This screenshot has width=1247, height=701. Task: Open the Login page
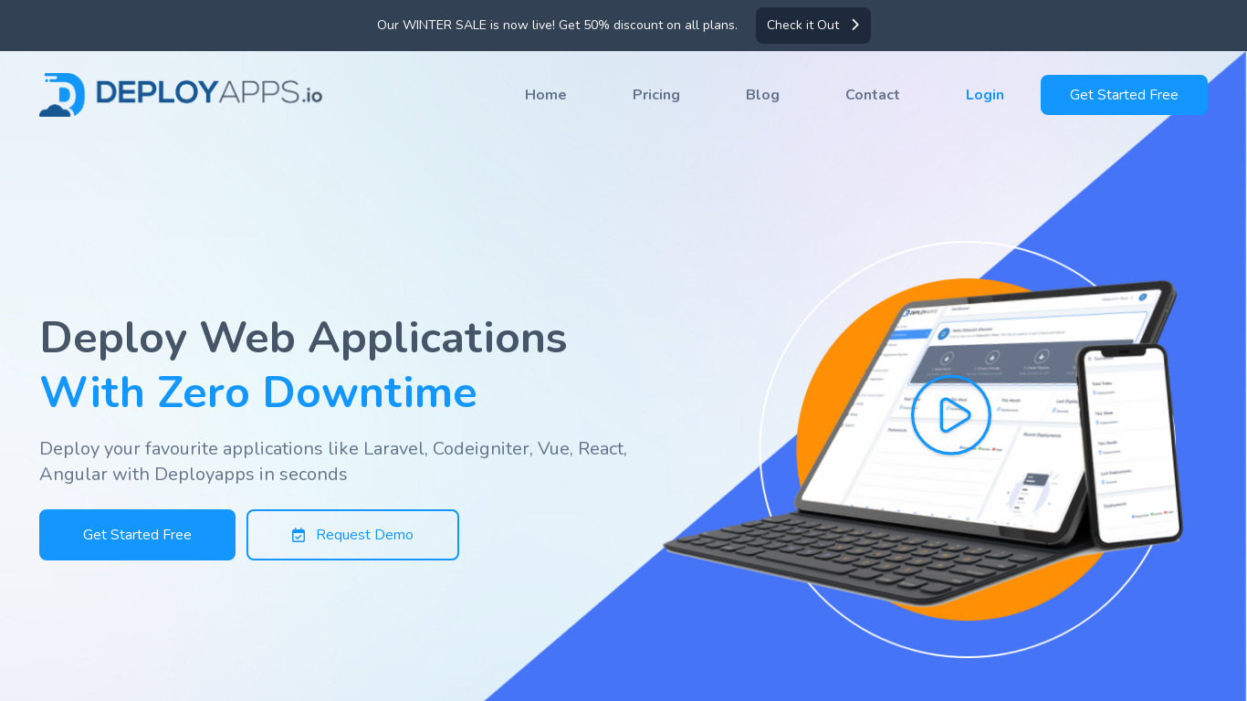[985, 95]
